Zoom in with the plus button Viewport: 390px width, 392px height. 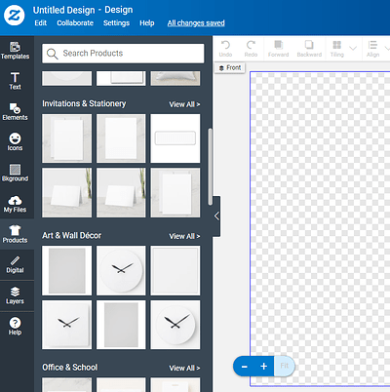click(x=263, y=367)
